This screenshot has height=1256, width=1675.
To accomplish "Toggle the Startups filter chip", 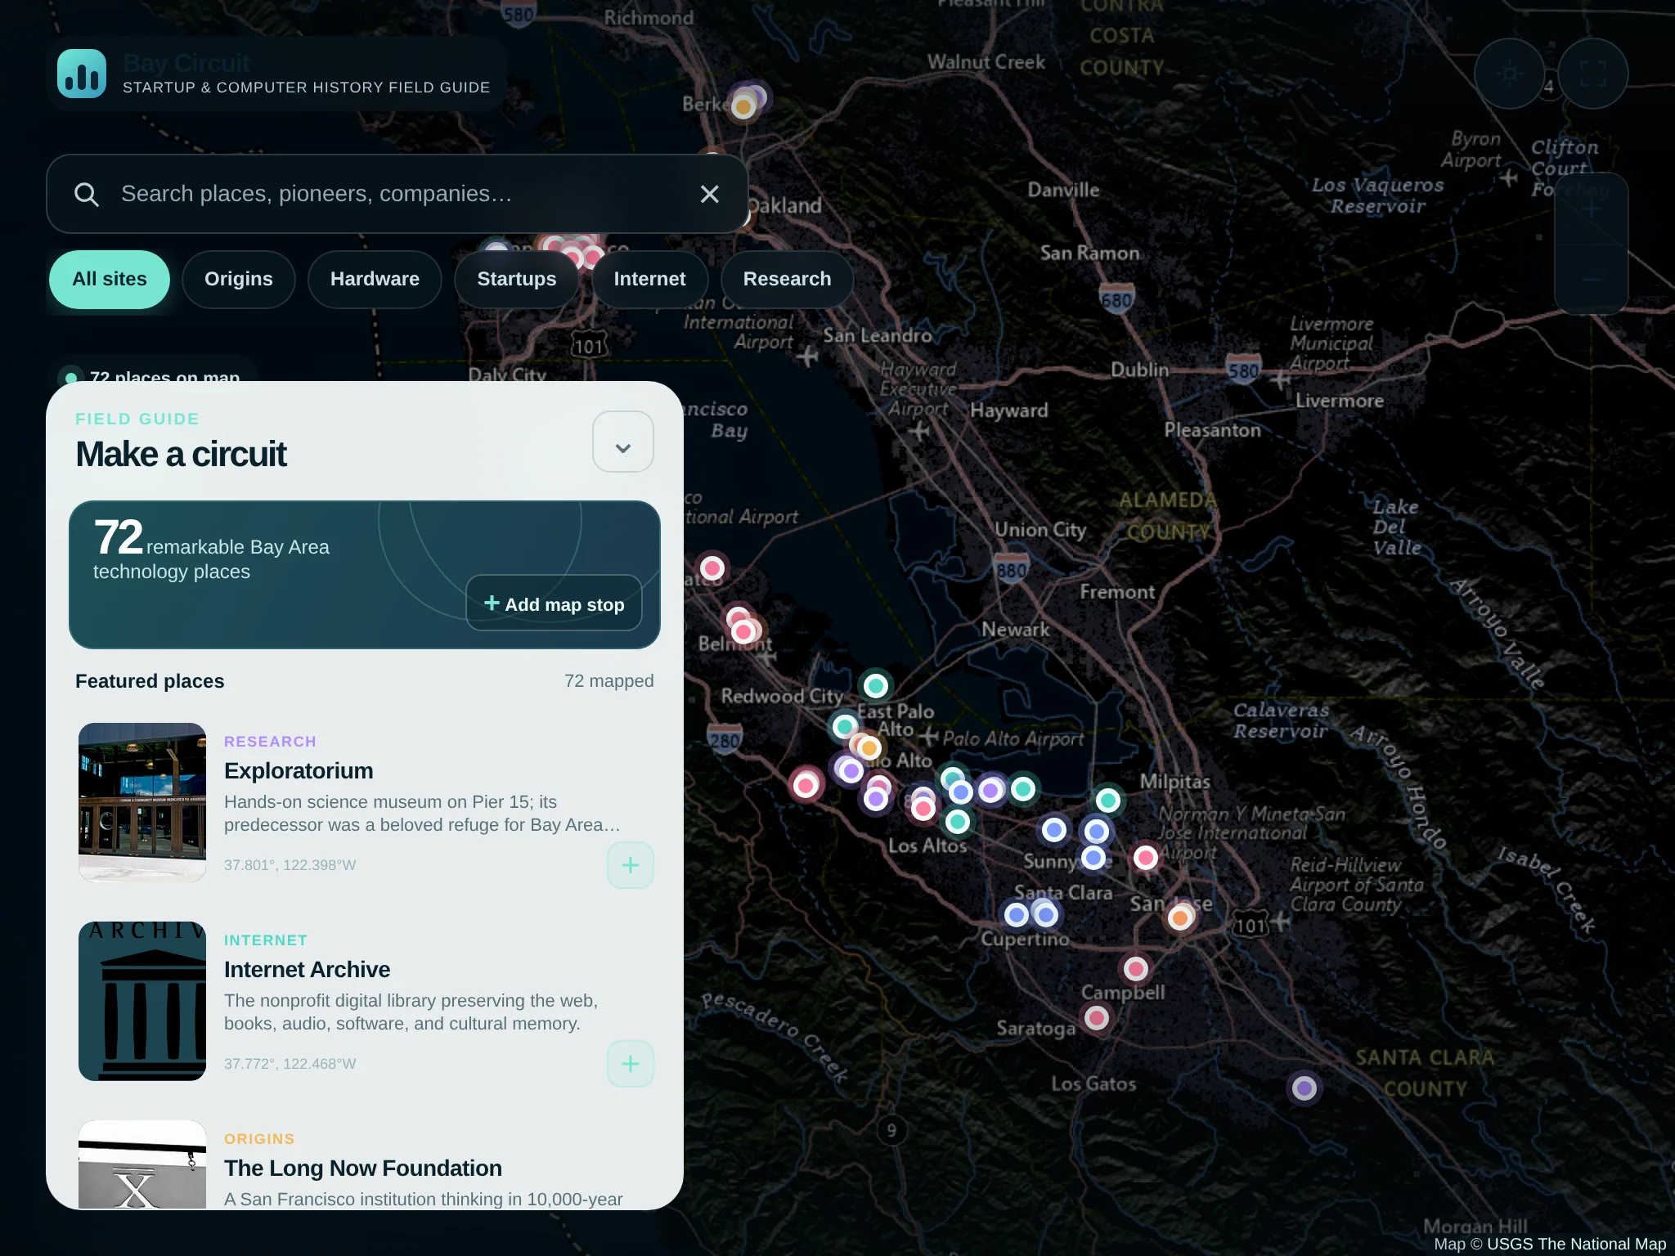I will click(517, 280).
